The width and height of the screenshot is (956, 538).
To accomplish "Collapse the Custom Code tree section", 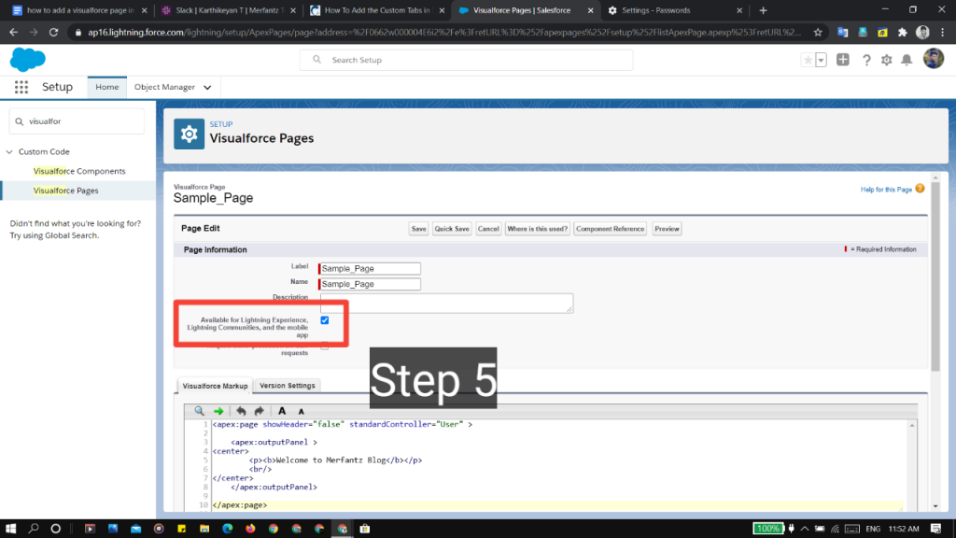I will click(x=9, y=152).
